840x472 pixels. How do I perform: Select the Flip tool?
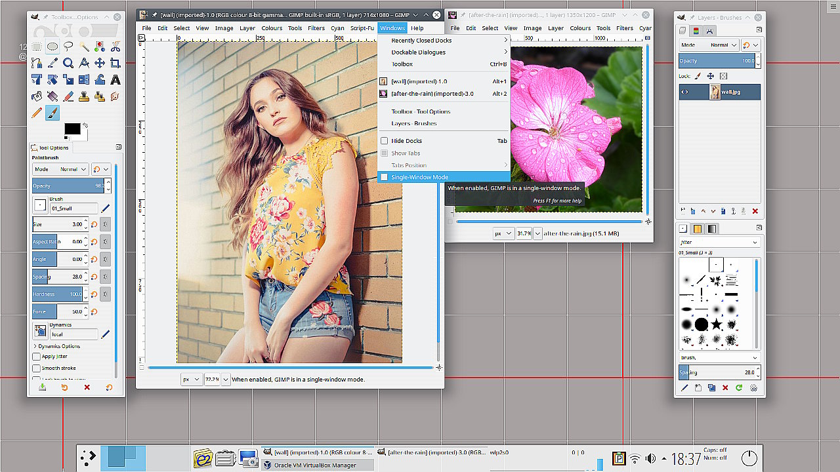click(x=84, y=80)
